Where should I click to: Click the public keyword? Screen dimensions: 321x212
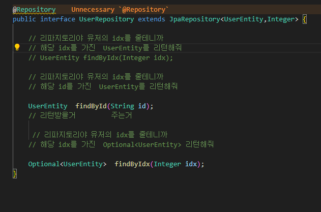(24, 19)
